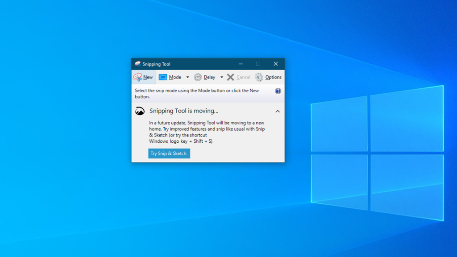Image resolution: width=457 pixels, height=257 pixels.
Task: Click the "Windows logo key + Shift + S" text
Action: coord(181,141)
